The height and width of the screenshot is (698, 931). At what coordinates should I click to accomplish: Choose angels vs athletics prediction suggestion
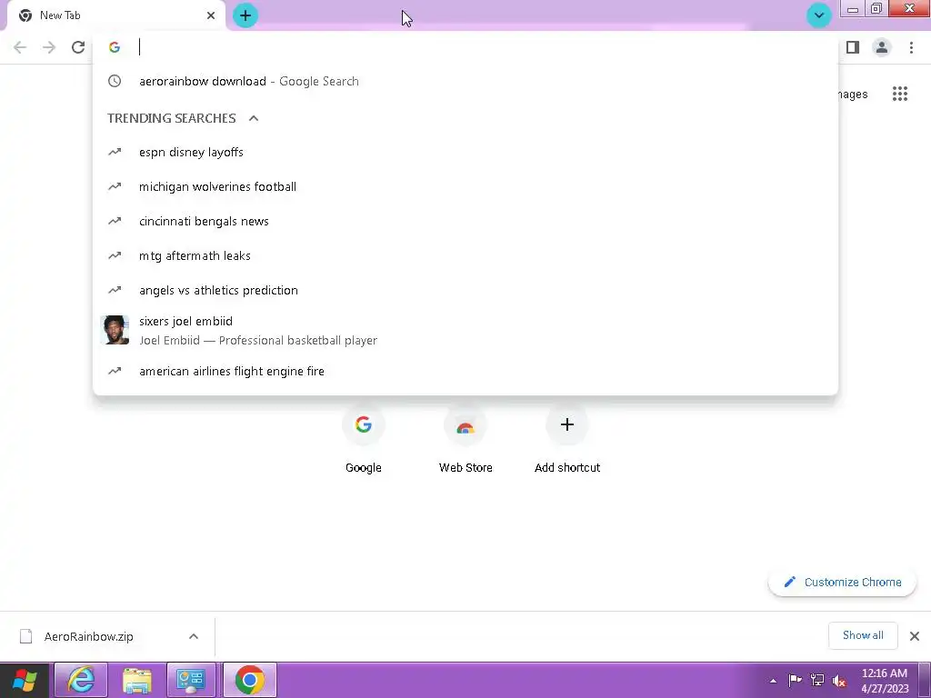[x=465, y=290]
